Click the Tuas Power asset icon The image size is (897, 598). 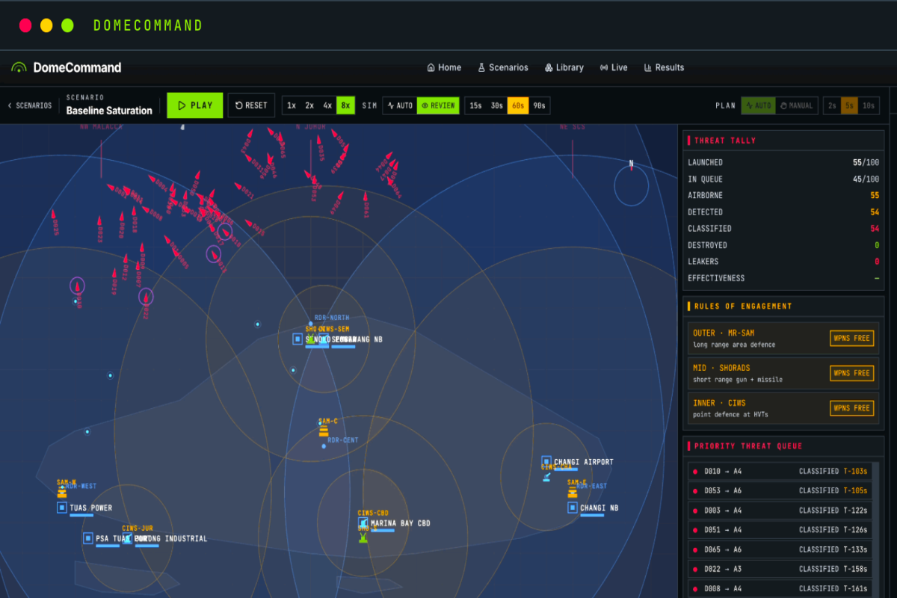[62, 508]
